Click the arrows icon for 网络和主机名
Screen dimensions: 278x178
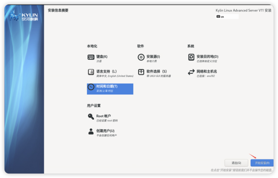191,72
